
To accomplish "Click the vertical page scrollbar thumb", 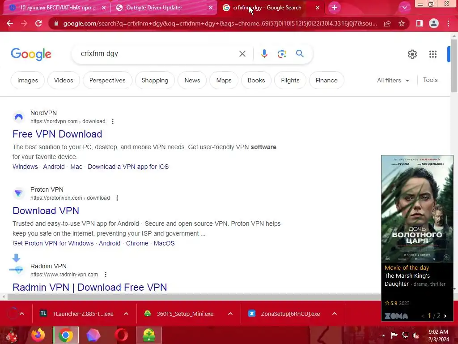I will coord(454,66).
